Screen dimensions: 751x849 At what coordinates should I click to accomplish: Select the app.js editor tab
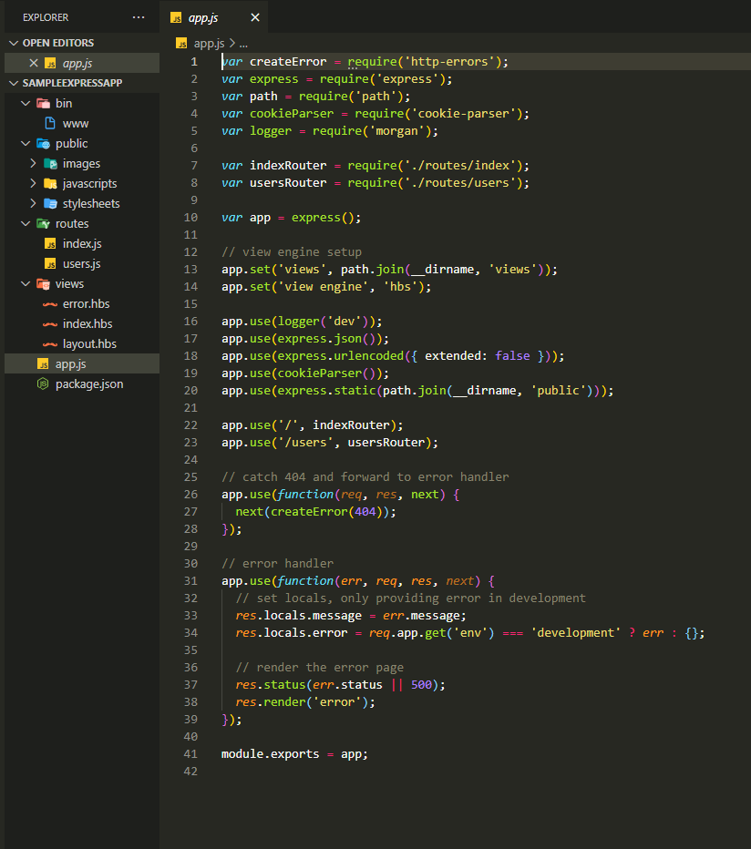[x=205, y=17]
